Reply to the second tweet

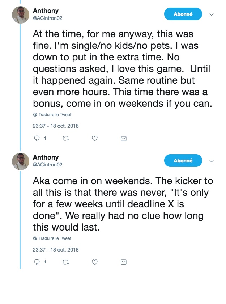pos(36,262)
